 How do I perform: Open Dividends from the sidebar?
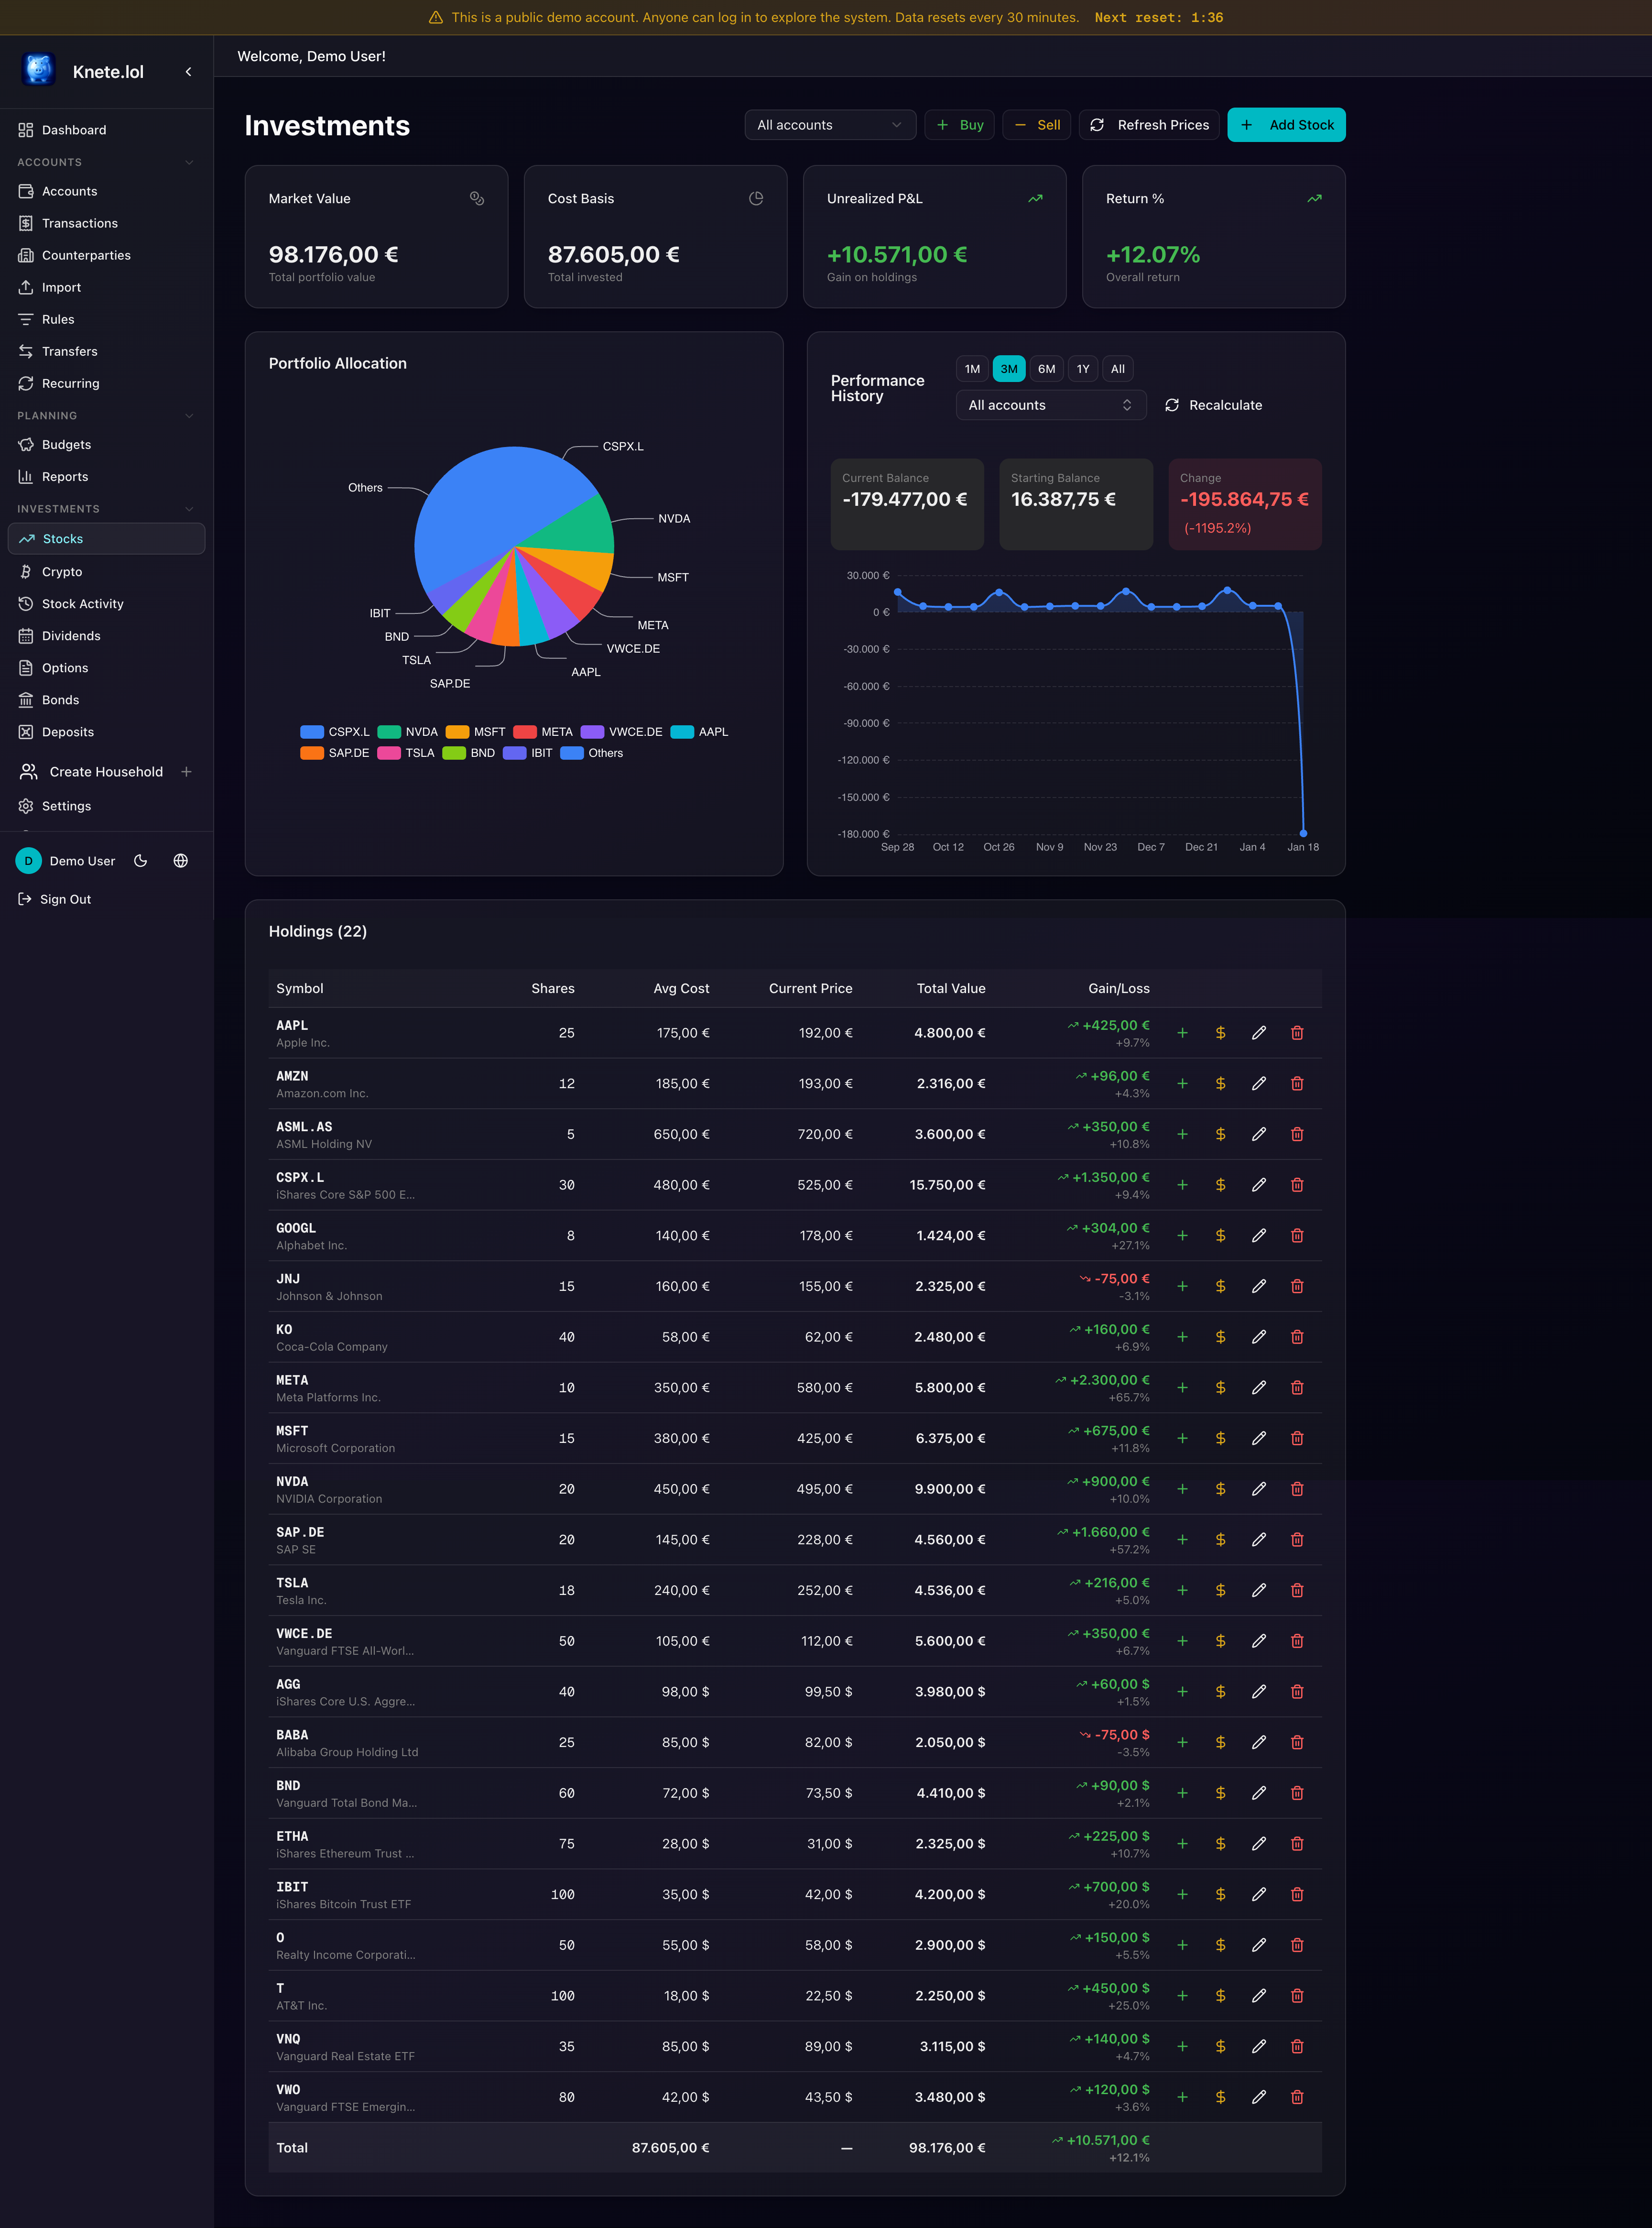(71, 635)
